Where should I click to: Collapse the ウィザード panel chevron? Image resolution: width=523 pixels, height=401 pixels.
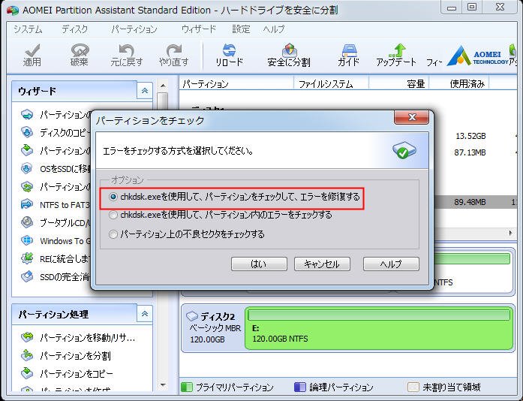pos(145,90)
